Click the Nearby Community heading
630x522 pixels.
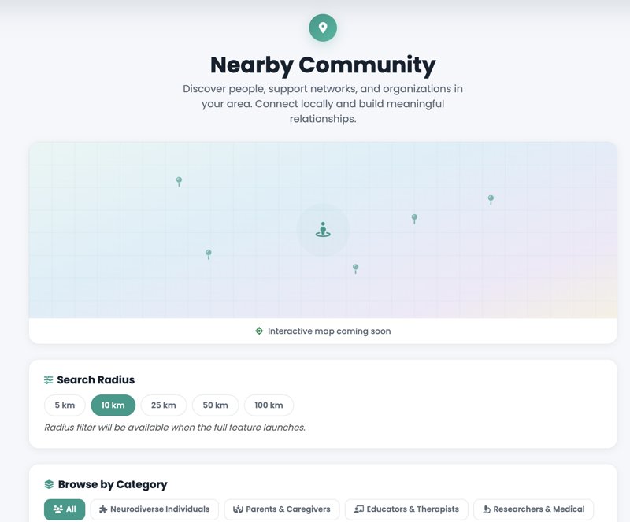pyautogui.click(x=323, y=65)
